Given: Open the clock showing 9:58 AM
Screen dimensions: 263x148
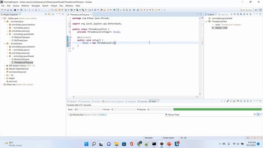Looking at the screenshot, I should point(251,144).
